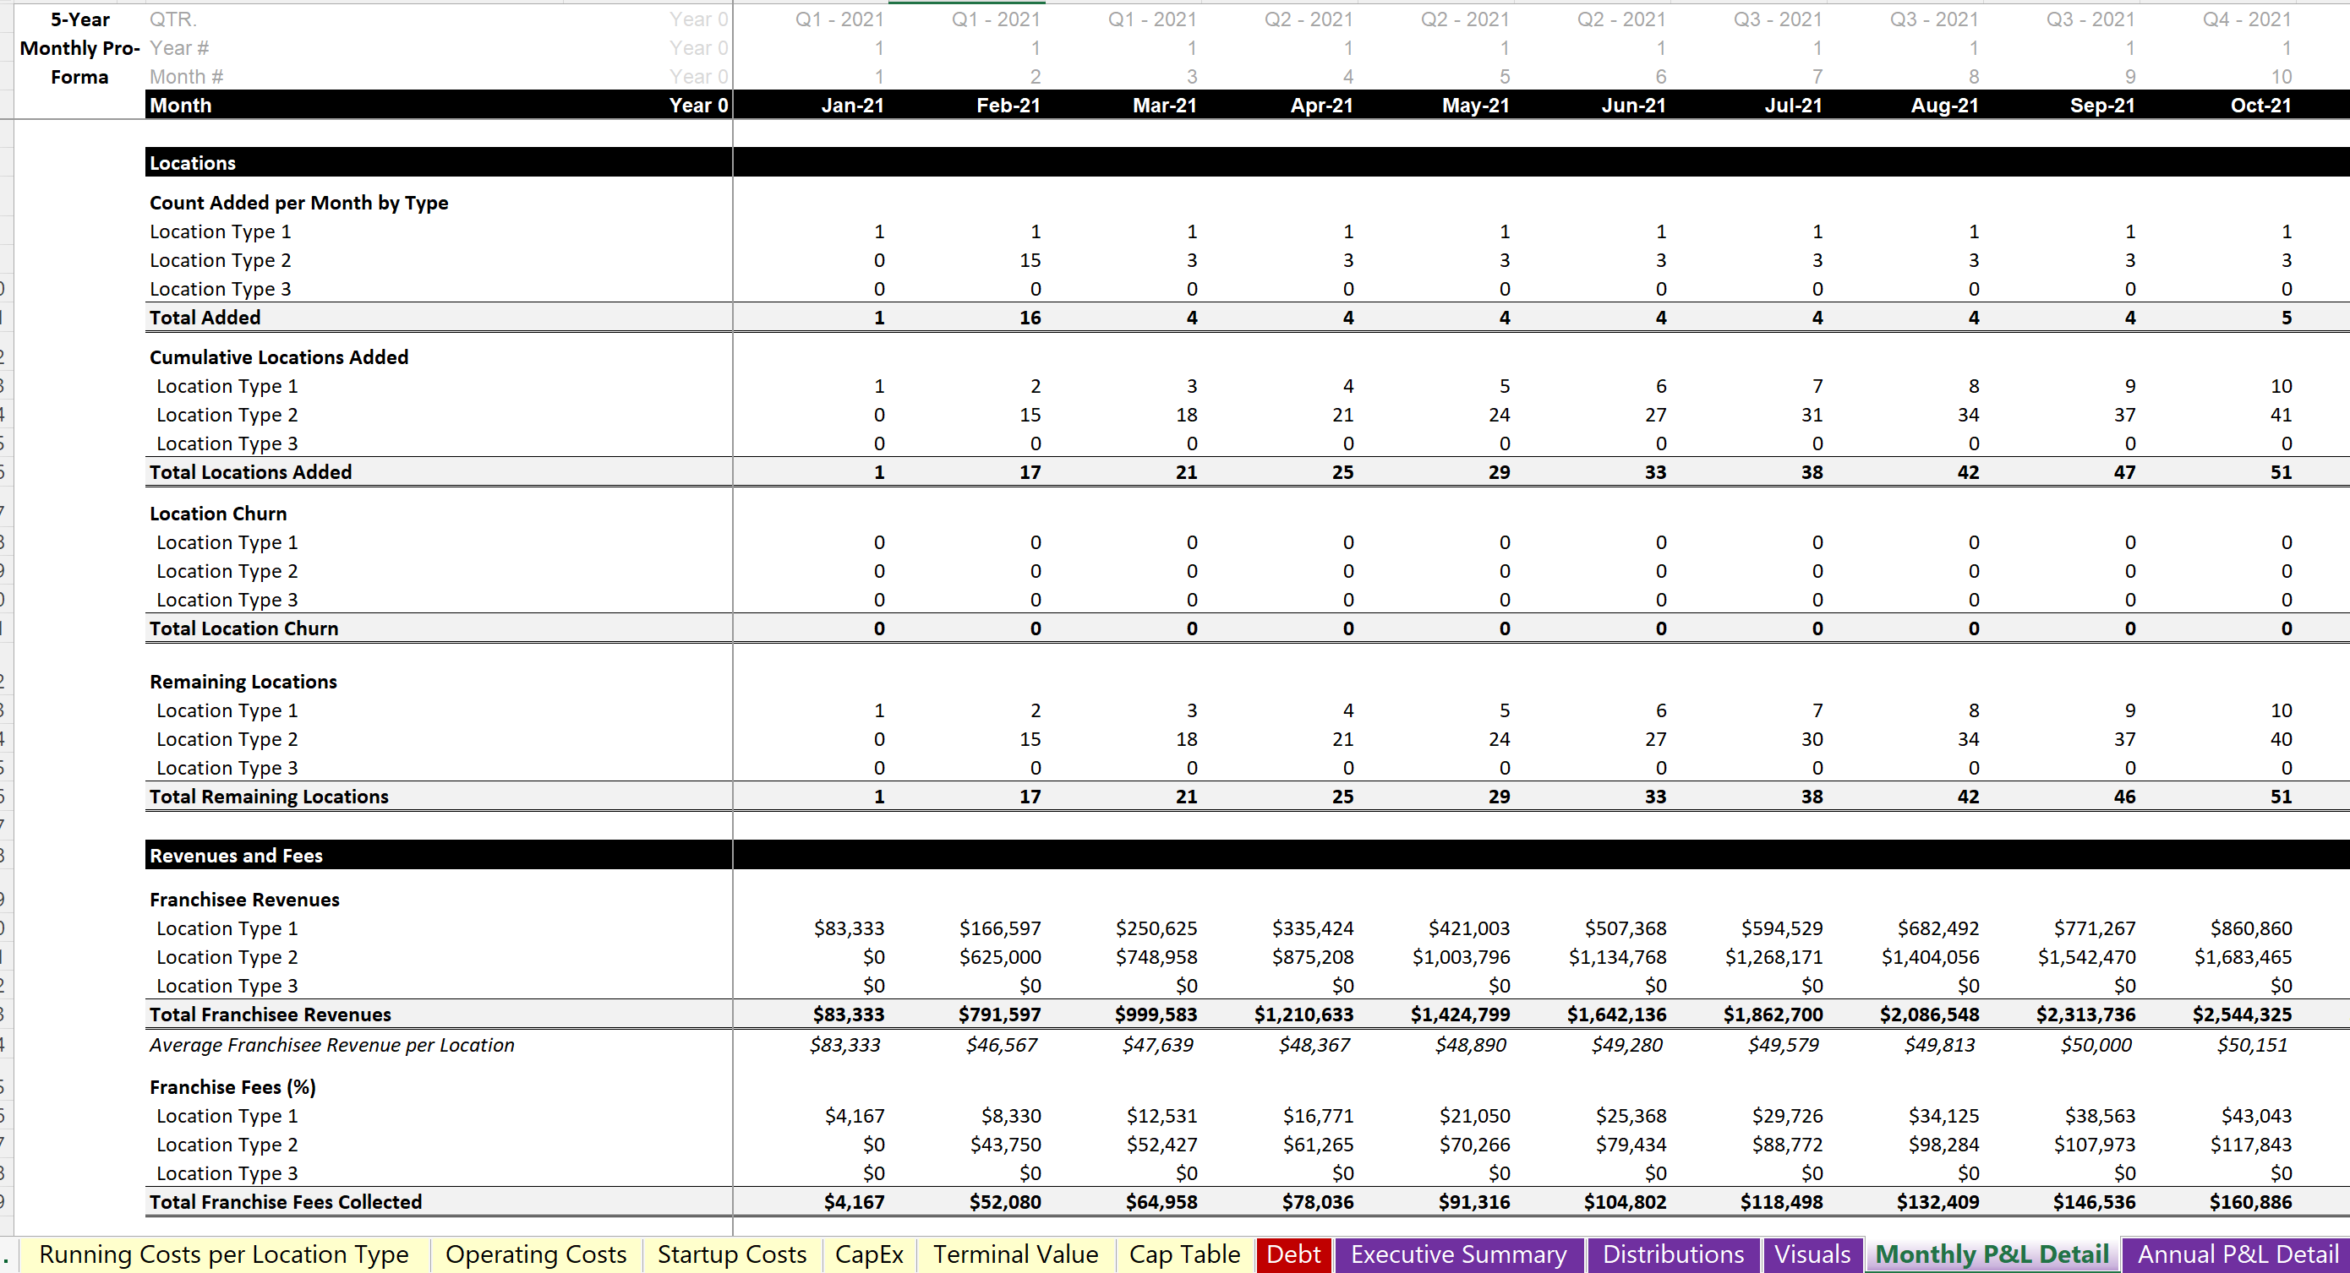
Task: Select the Location Churn heading
Action: (x=218, y=514)
